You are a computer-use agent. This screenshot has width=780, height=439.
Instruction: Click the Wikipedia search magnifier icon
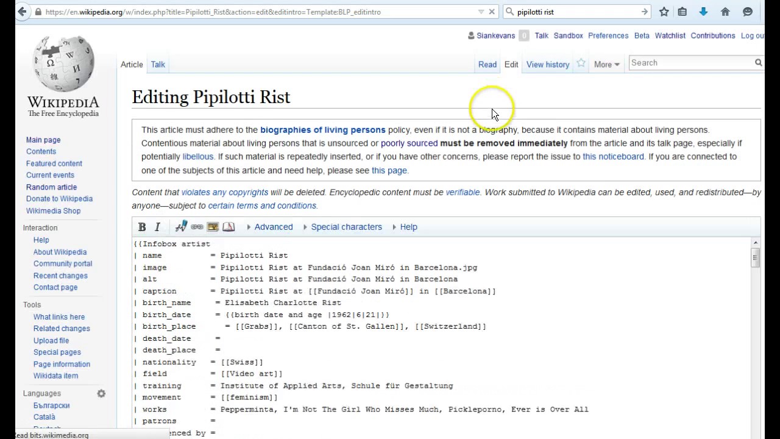[x=758, y=63]
